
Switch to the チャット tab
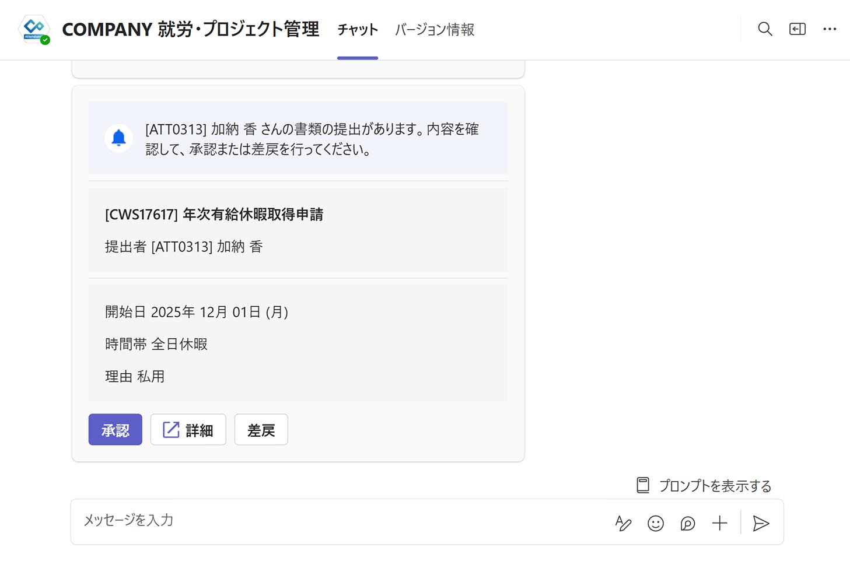click(x=358, y=30)
